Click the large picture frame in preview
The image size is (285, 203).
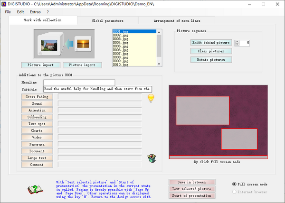(x=202, y=111)
